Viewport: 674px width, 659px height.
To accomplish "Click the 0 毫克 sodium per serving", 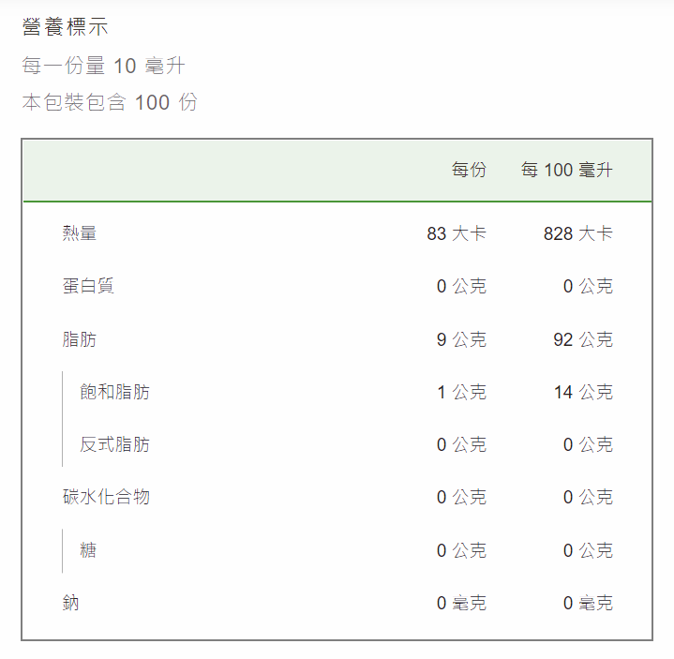I will click(461, 603).
